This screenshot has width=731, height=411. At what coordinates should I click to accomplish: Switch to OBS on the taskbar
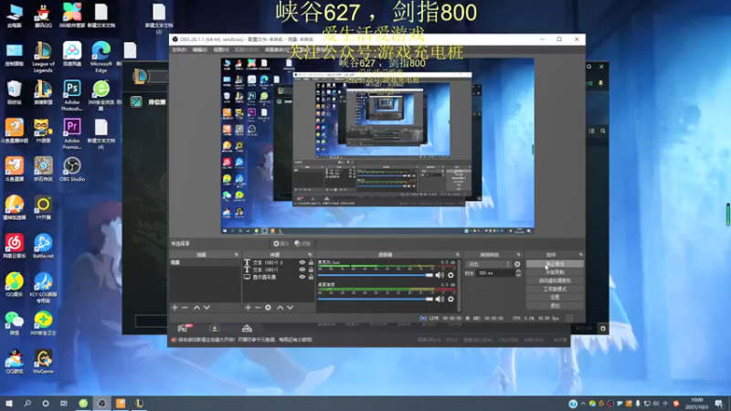coord(101,404)
